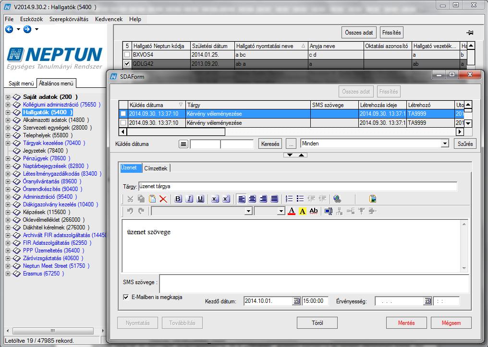
Task: Open the Szerepkörváltás menu
Action: click(69, 19)
